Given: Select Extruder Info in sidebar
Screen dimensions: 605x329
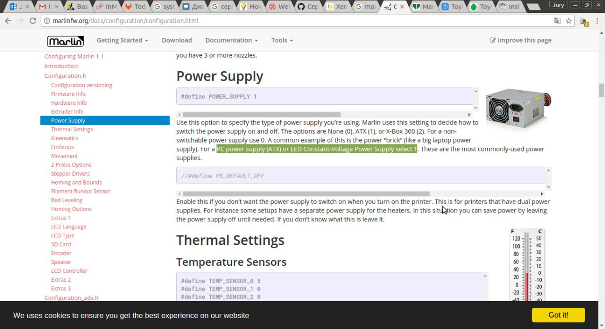Looking at the screenshot, I should (67, 111).
